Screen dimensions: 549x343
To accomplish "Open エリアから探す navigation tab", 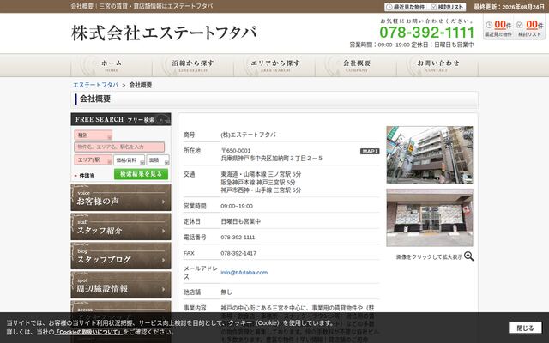I will pos(274,65).
